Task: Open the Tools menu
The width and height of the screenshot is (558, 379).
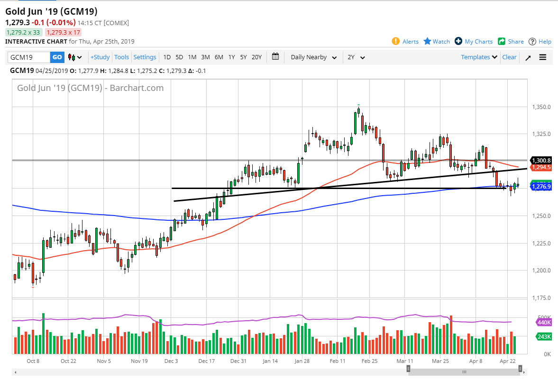Action: (121, 57)
